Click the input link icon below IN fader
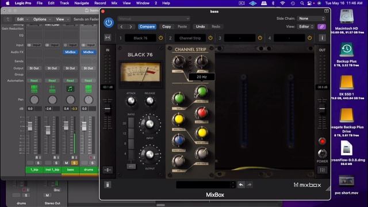 click(x=108, y=170)
